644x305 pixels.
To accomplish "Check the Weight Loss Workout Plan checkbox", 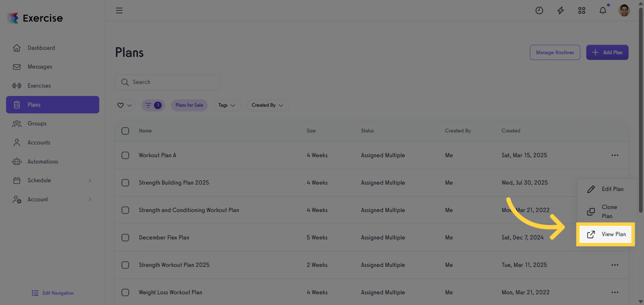I will 125,292.
